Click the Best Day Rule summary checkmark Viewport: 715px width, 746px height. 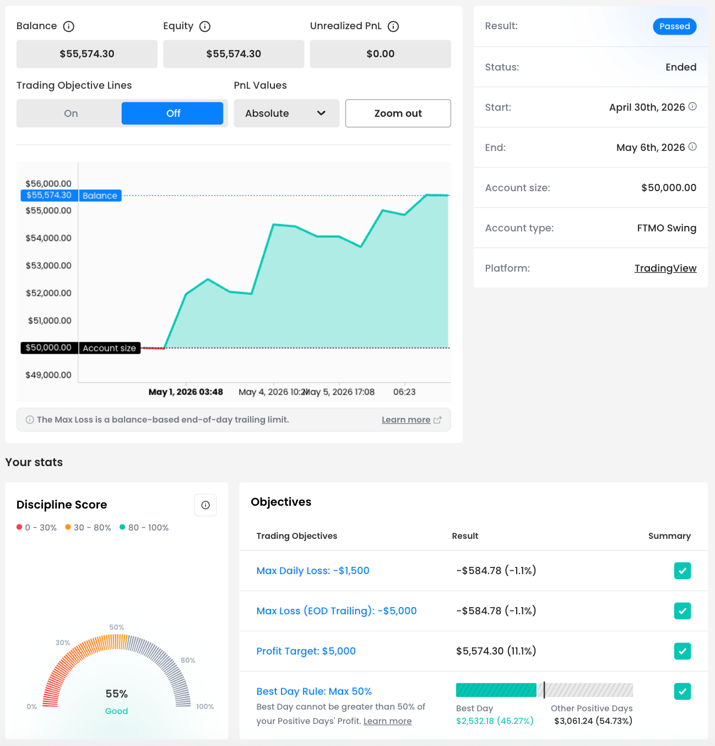click(x=682, y=691)
